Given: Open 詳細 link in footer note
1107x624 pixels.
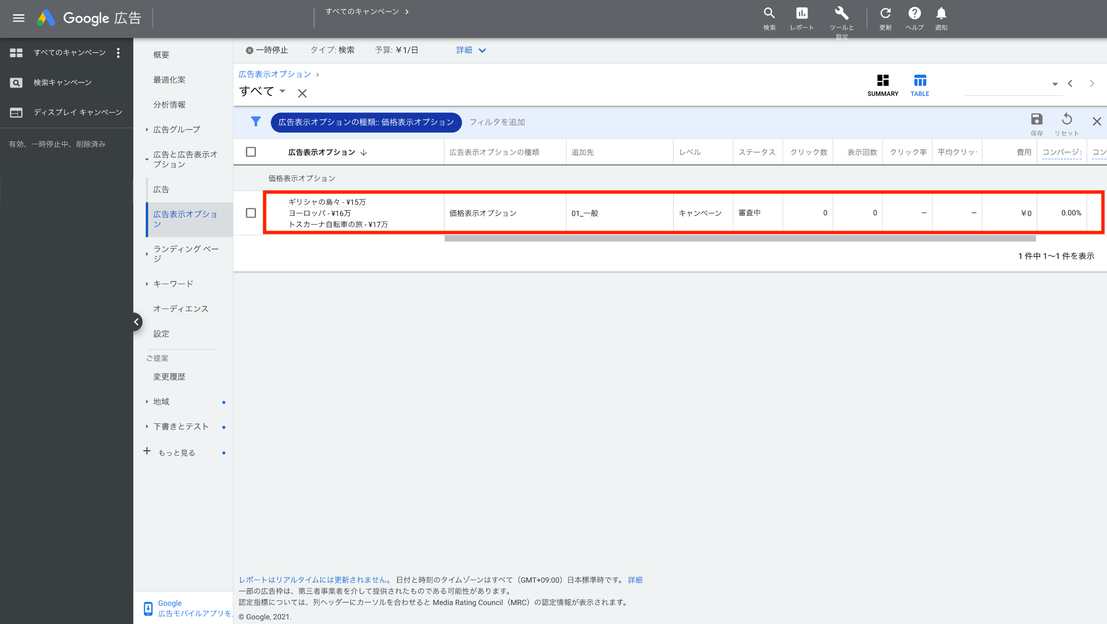Looking at the screenshot, I should tap(635, 580).
